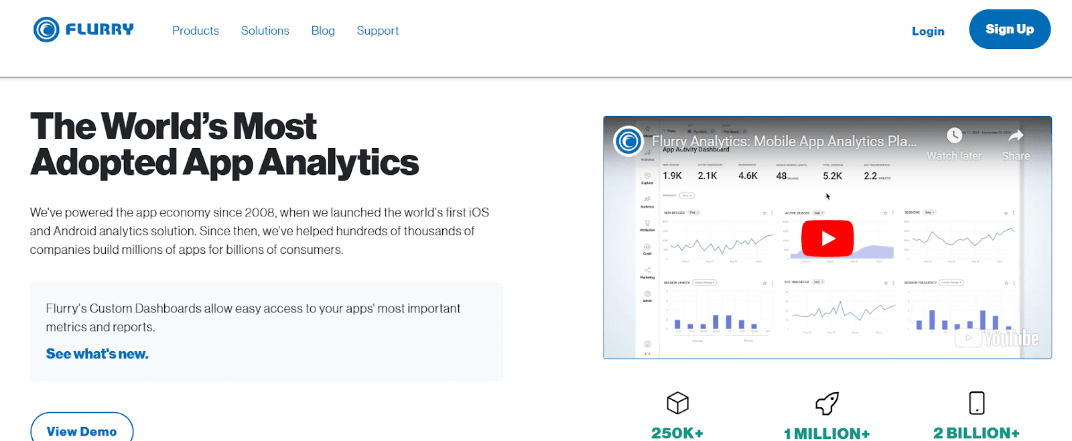Click the phone icon above 2 BILLION+

point(976,403)
